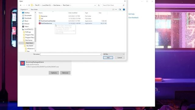Expand the address bar history dropdown
The image size is (195, 110).
point(95,5)
